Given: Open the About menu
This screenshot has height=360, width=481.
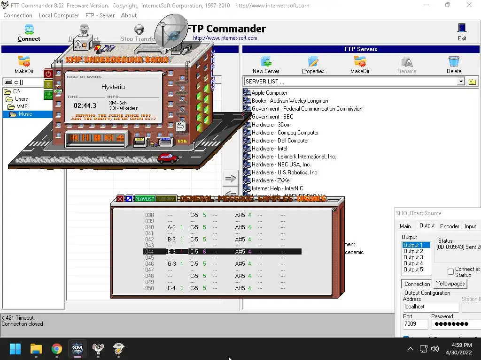Looking at the screenshot, I should [129, 15].
